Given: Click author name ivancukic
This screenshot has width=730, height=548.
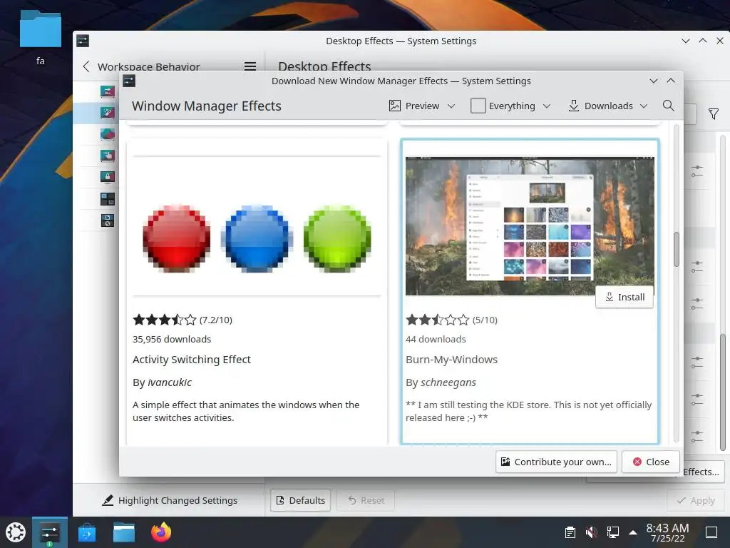Looking at the screenshot, I should click(170, 382).
